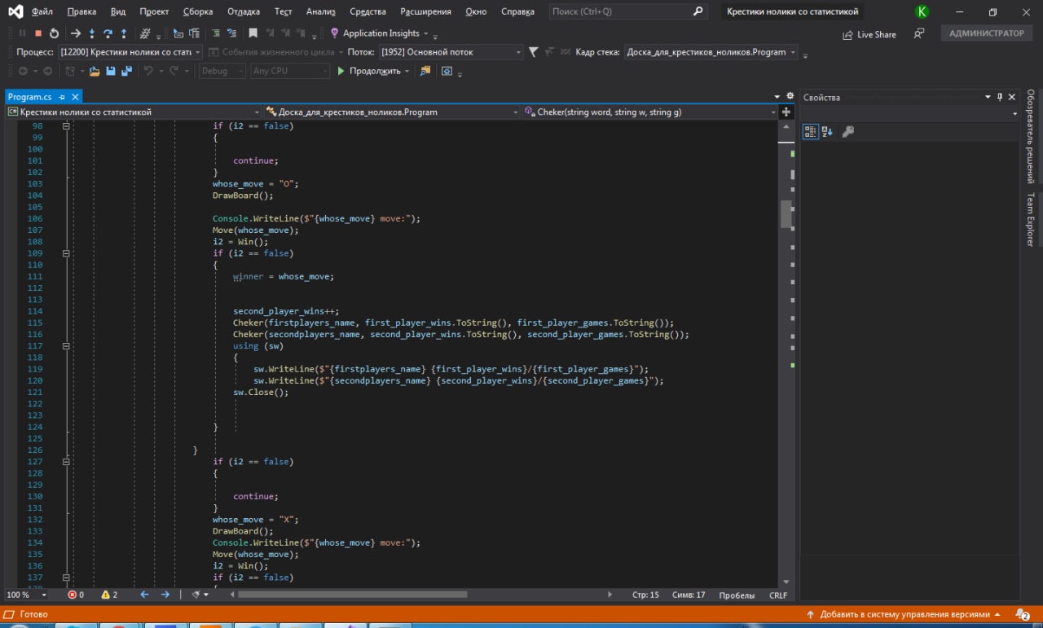The width and height of the screenshot is (1043, 628).
Task: Open the Средства menu
Action: click(368, 11)
